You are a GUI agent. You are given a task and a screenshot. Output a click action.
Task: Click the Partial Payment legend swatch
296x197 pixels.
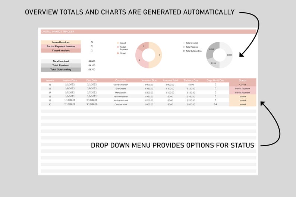pyautogui.click(x=118, y=47)
